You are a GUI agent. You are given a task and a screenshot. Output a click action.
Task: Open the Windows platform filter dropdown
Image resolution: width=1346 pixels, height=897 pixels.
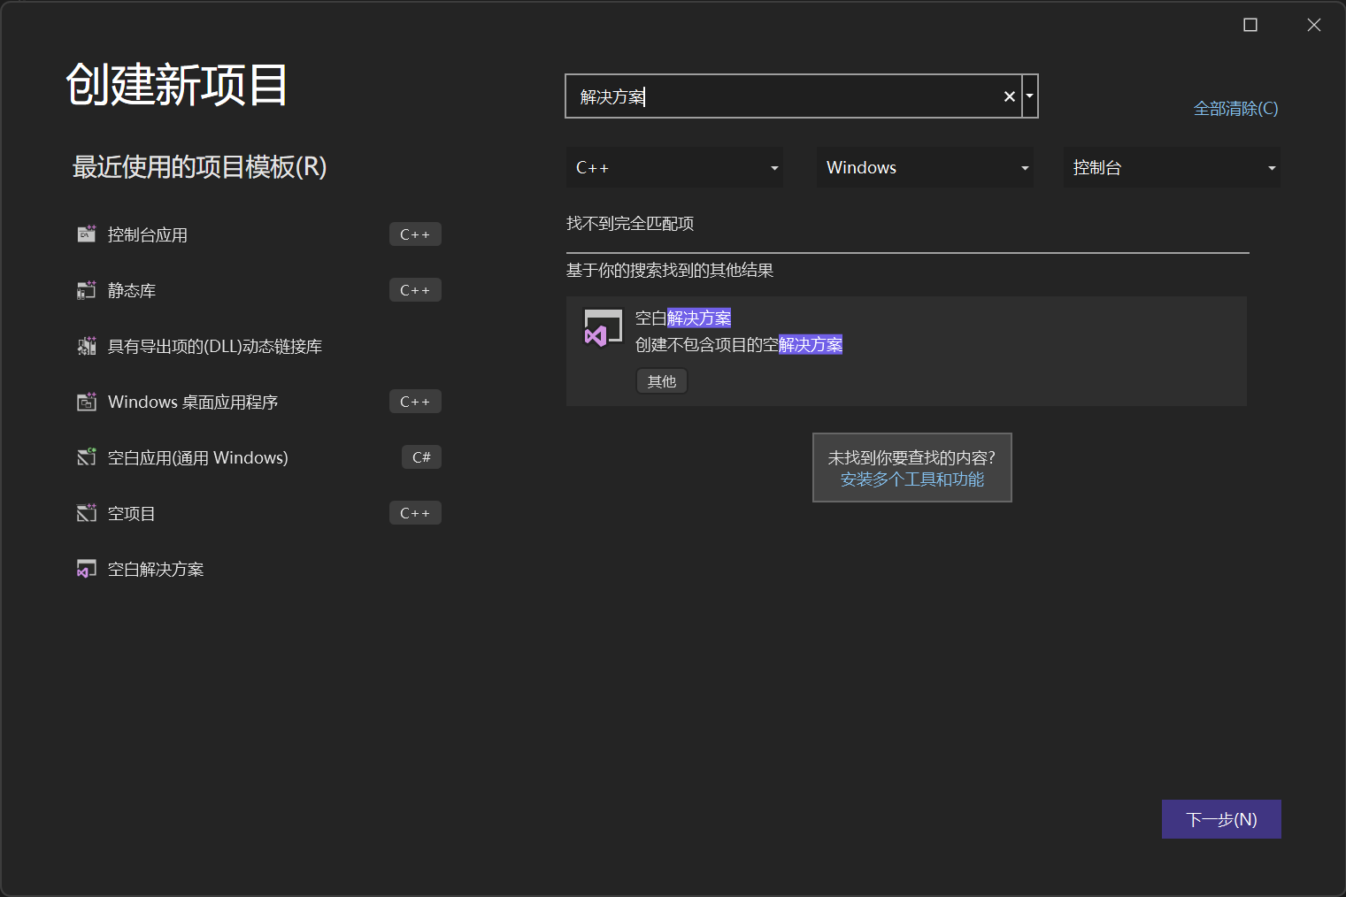click(925, 167)
